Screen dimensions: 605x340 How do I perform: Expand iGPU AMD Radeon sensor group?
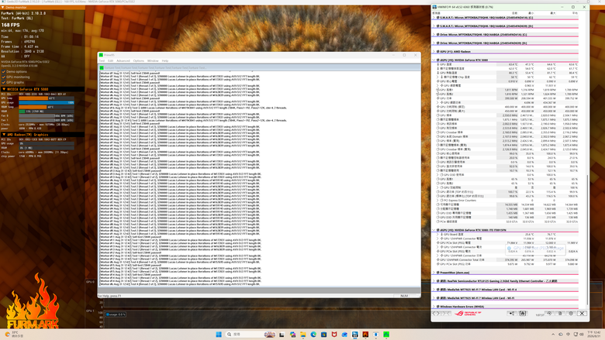pyautogui.click(x=434, y=52)
